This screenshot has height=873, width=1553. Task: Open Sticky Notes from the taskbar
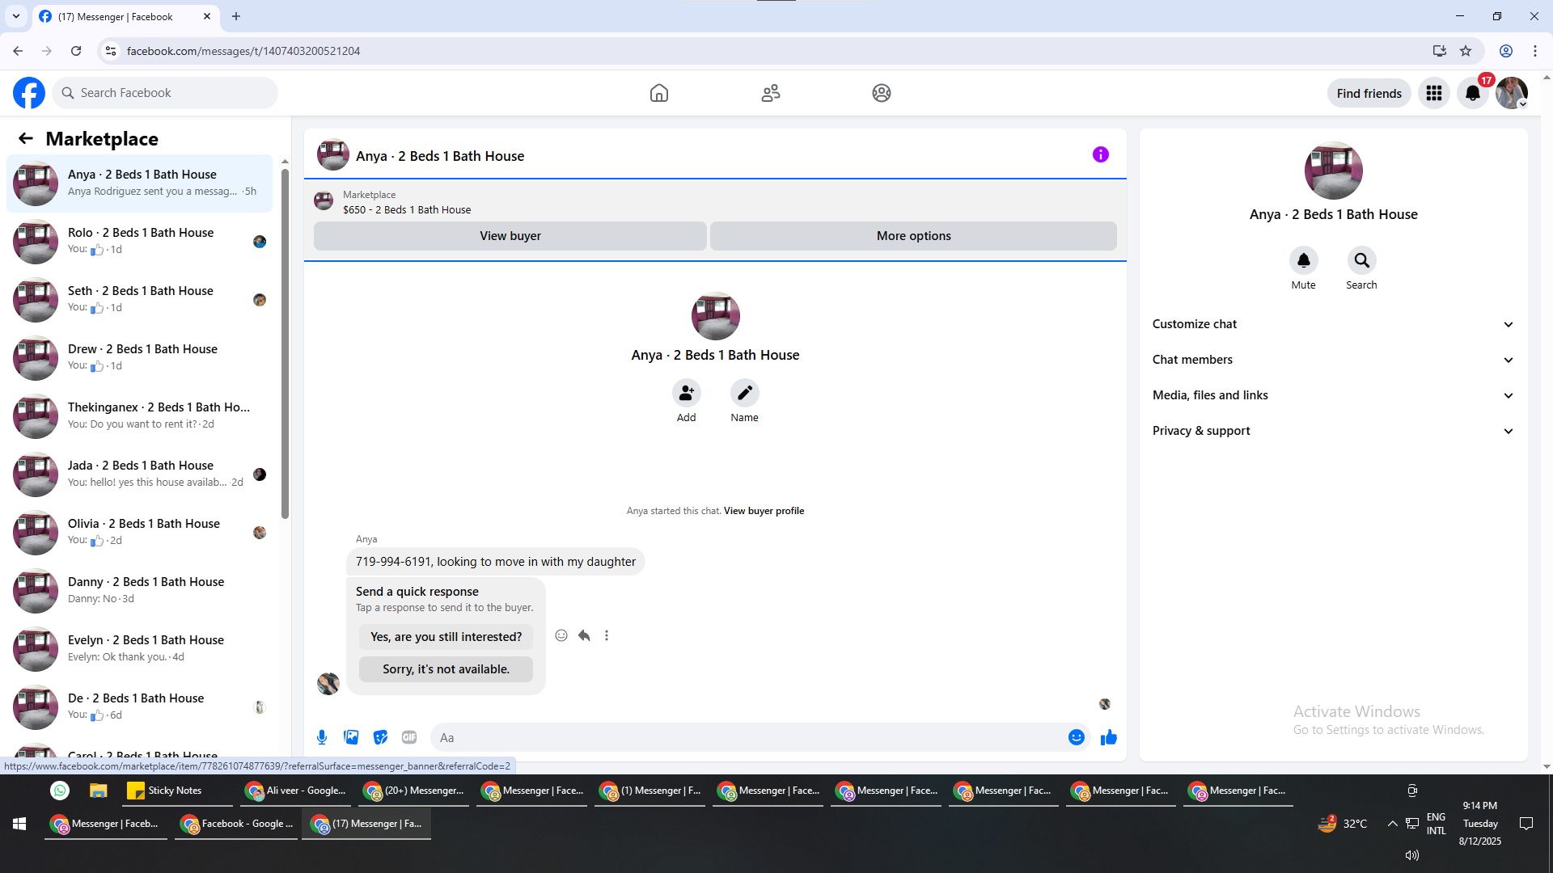165,791
